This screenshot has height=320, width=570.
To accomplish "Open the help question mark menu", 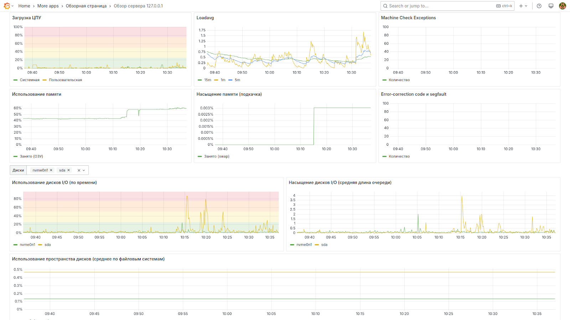I will pos(539,6).
